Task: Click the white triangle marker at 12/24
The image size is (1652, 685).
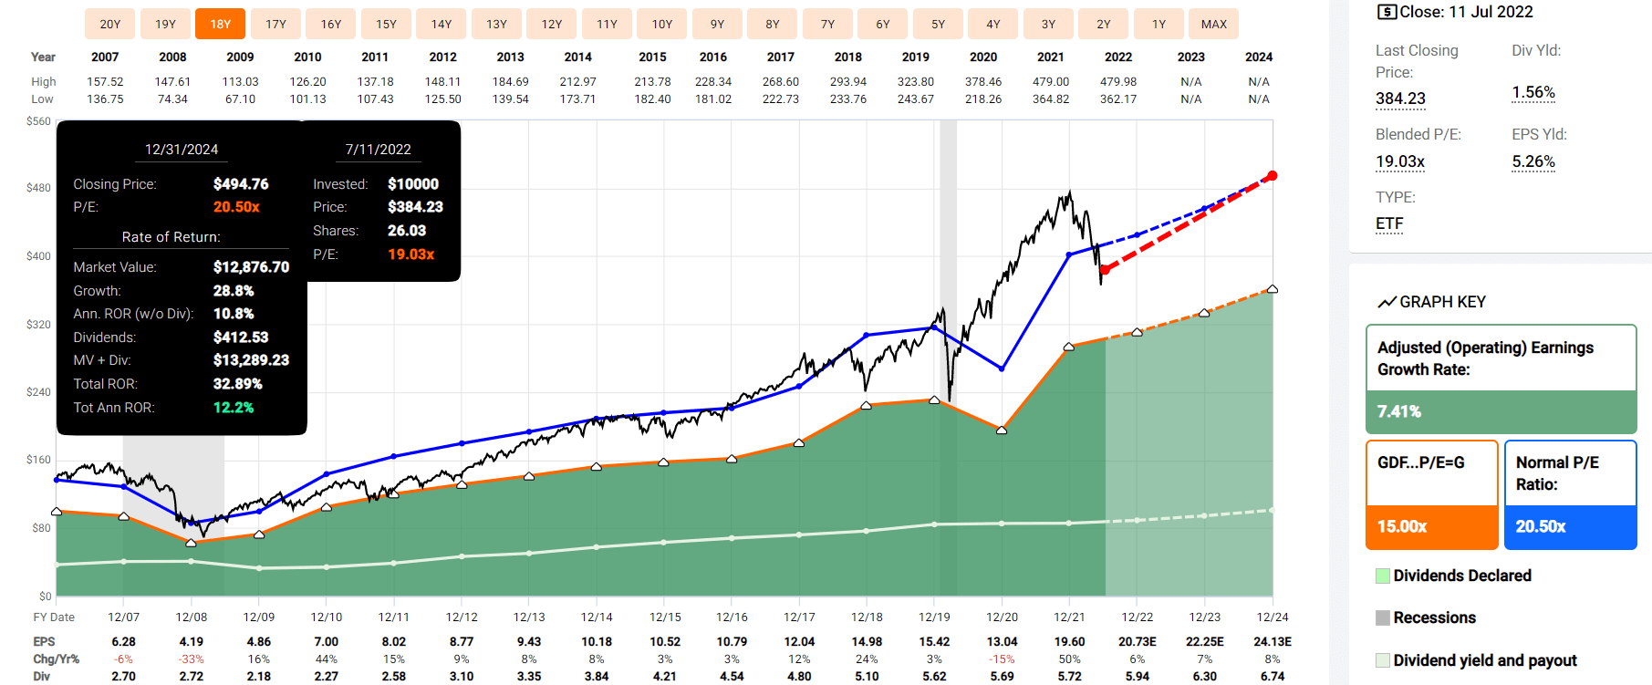Action: tap(1273, 289)
